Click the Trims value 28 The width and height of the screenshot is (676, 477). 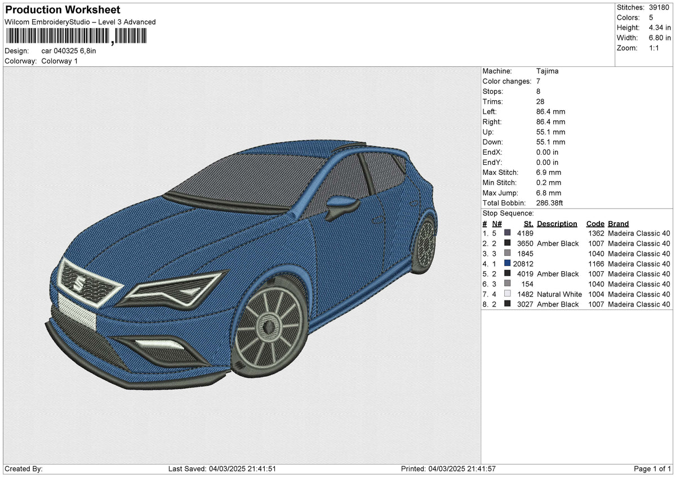pos(541,102)
